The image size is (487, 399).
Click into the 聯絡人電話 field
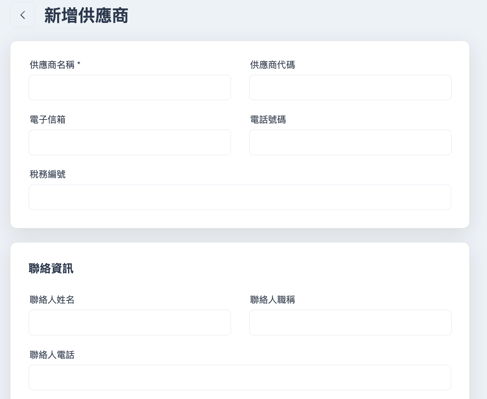pyautogui.click(x=240, y=377)
